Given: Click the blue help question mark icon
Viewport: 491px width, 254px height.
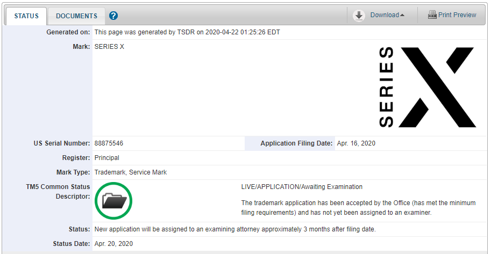Looking at the screenshot, I should [x=113, y=16].
